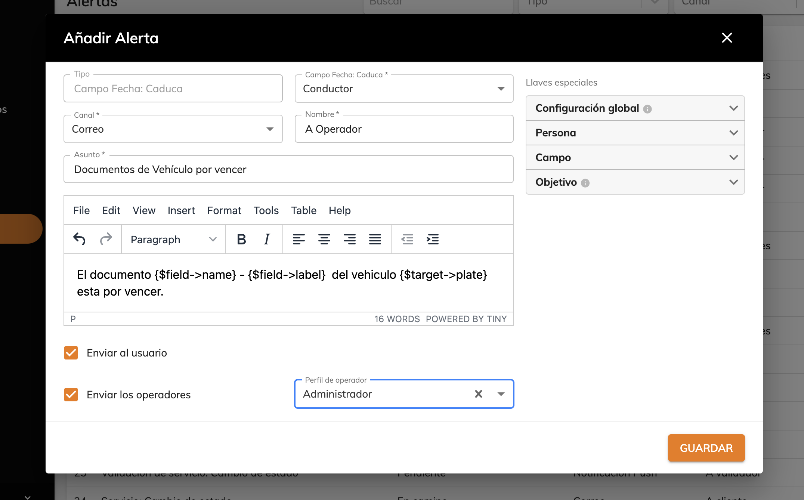This screenshot has height=500, width=804.
Task: Click the Asunto subject field
Action: (288, 169)
